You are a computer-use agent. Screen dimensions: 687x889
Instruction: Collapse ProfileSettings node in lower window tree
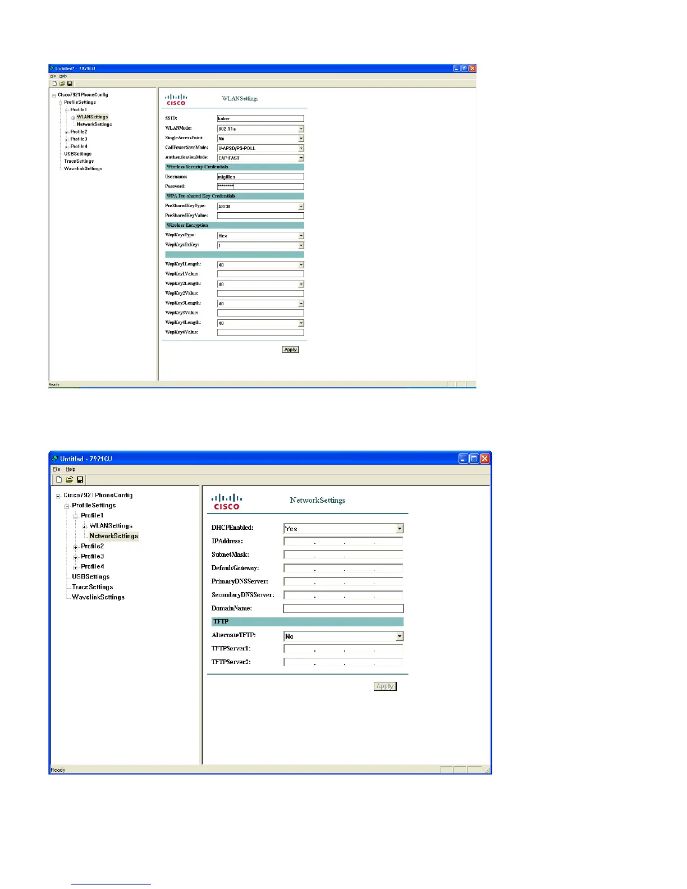67,506
